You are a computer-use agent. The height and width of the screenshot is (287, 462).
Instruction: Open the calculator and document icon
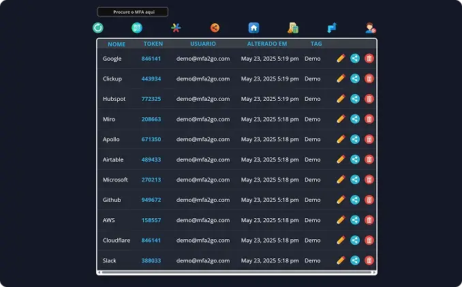tap(293, 28)
